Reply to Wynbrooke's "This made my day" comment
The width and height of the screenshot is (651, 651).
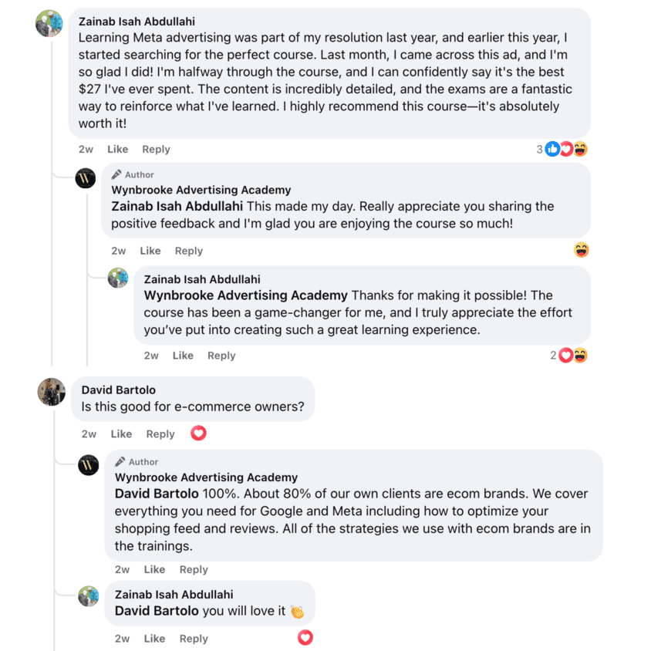coord(188,251)
